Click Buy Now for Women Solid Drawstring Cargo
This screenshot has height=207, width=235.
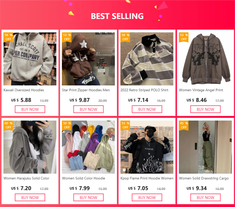point(205,197)
